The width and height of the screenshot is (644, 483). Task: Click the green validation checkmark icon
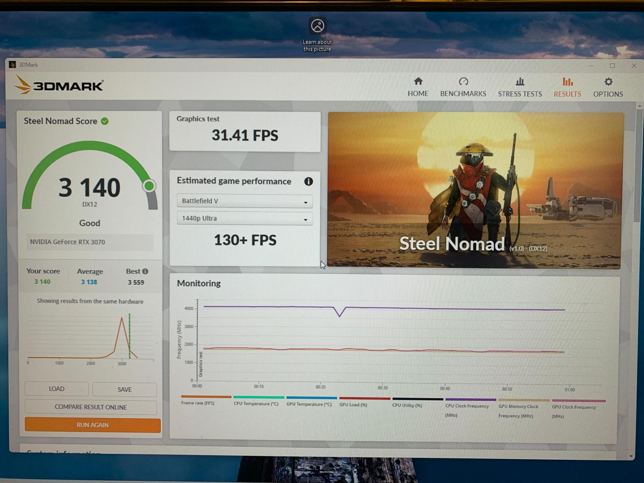tap(105, 121)
